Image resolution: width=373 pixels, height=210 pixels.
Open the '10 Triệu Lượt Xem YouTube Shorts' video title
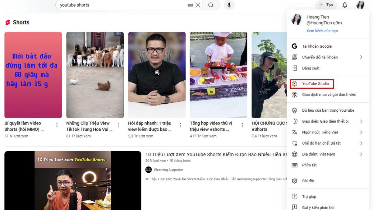[x=217, y=154]
